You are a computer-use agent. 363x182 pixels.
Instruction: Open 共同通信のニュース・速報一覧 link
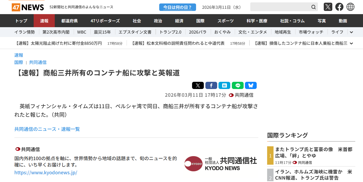coord(47,129)
